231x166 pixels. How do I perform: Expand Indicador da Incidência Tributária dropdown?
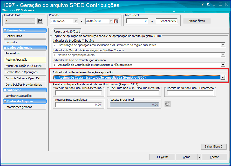pyautogui.click(x=223, y=45)
